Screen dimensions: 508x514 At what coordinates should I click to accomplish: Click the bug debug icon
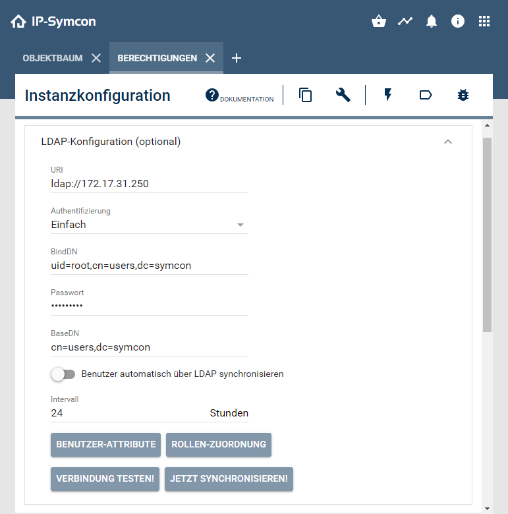(x=463, y=95)
